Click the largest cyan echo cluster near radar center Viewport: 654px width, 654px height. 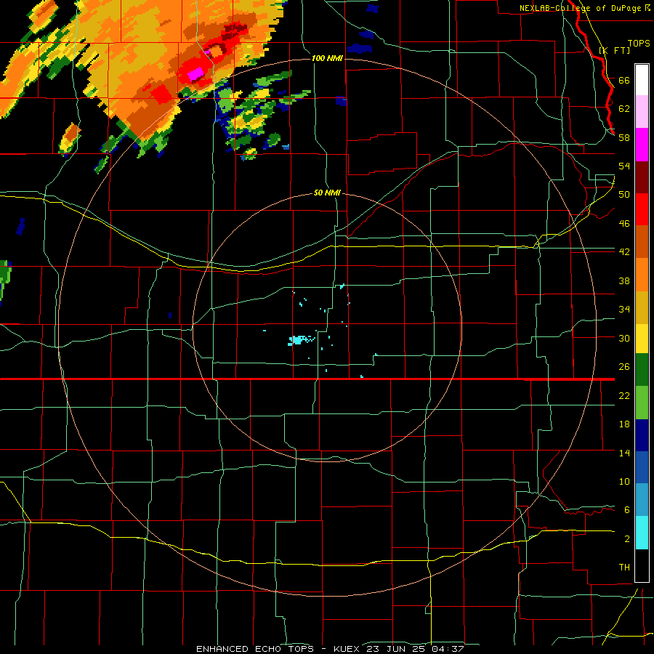pos(299,340)
